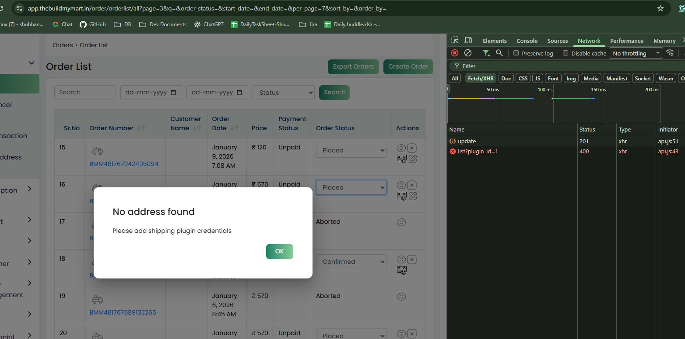Open order 16 Placed status dropdown
The height and width of the screenshot is (339, 685).
click(x=351, y=187)
